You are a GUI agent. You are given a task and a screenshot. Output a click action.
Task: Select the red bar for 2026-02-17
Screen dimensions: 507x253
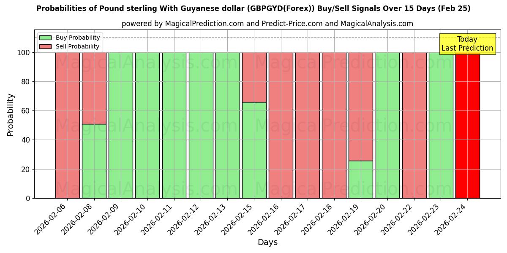pyautogui.click(x=308, y=124)
